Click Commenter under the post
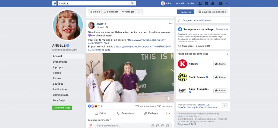The image size is (278, 128). pyautogui.click(x=126, y=113)
